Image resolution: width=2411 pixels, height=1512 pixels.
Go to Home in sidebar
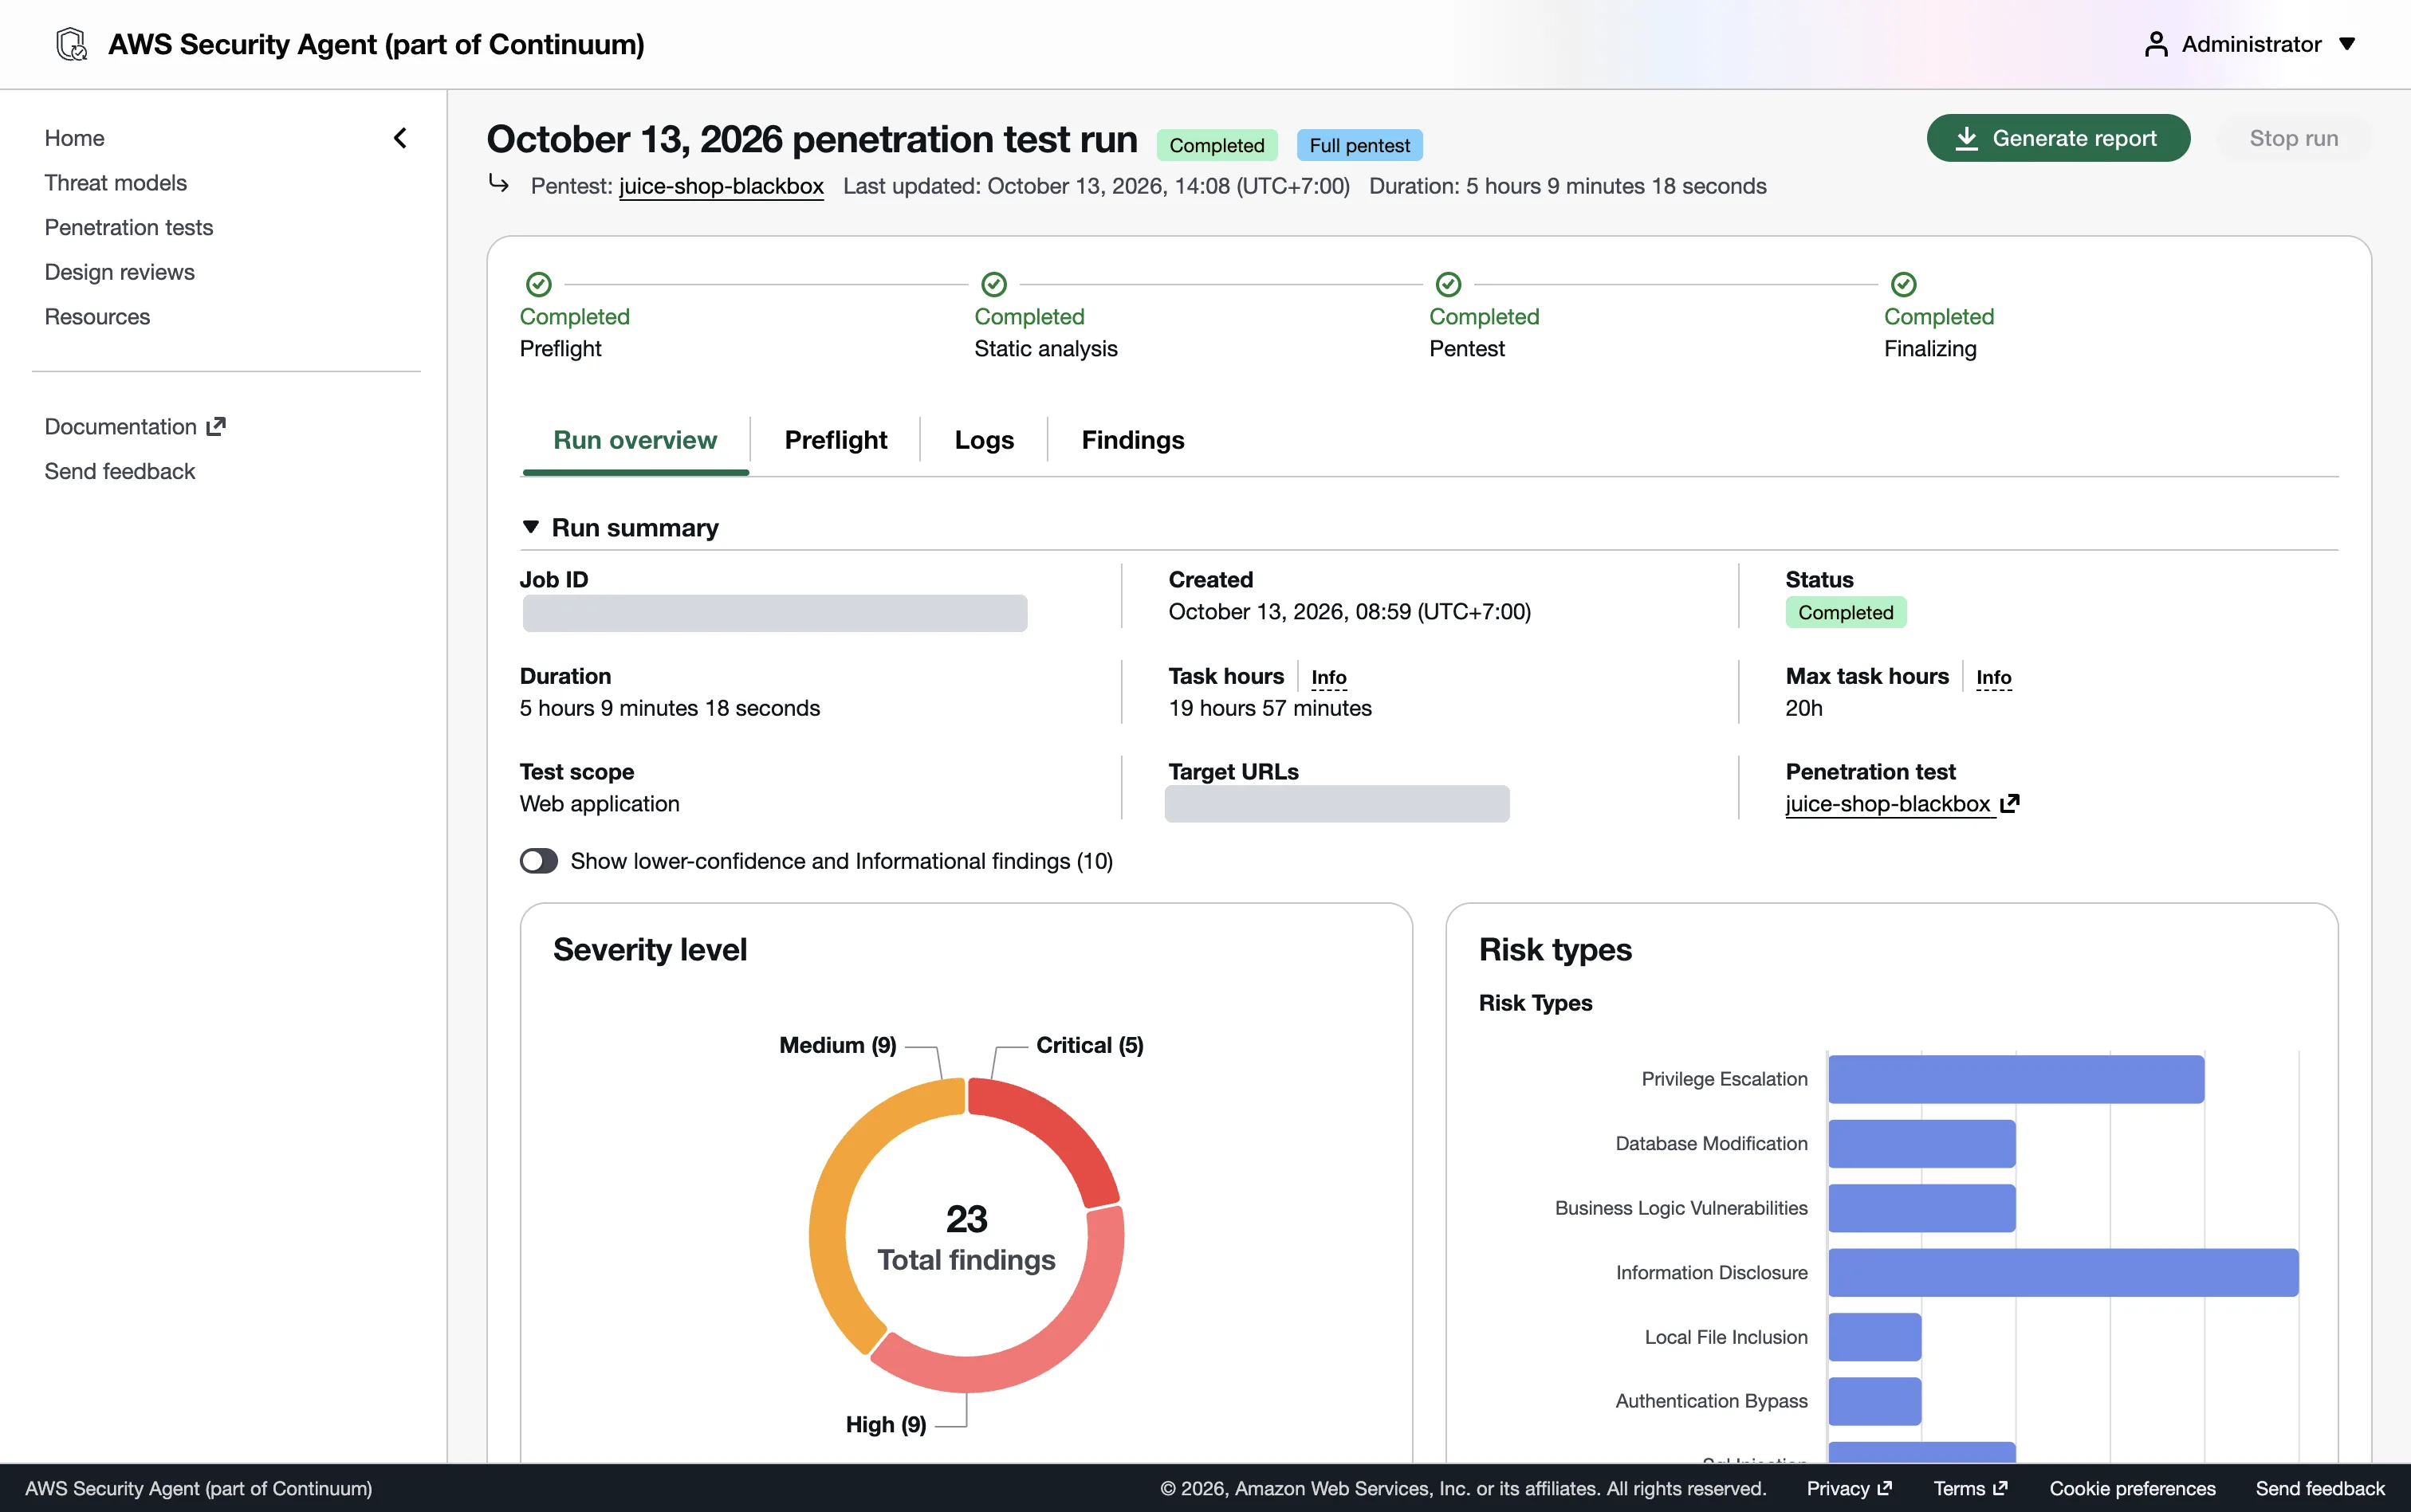tap(74, 138)
